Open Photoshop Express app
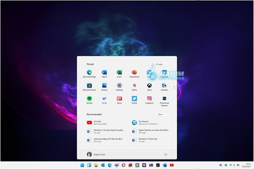Viewport: 254px width, 169px height. [x=164, y=99]
